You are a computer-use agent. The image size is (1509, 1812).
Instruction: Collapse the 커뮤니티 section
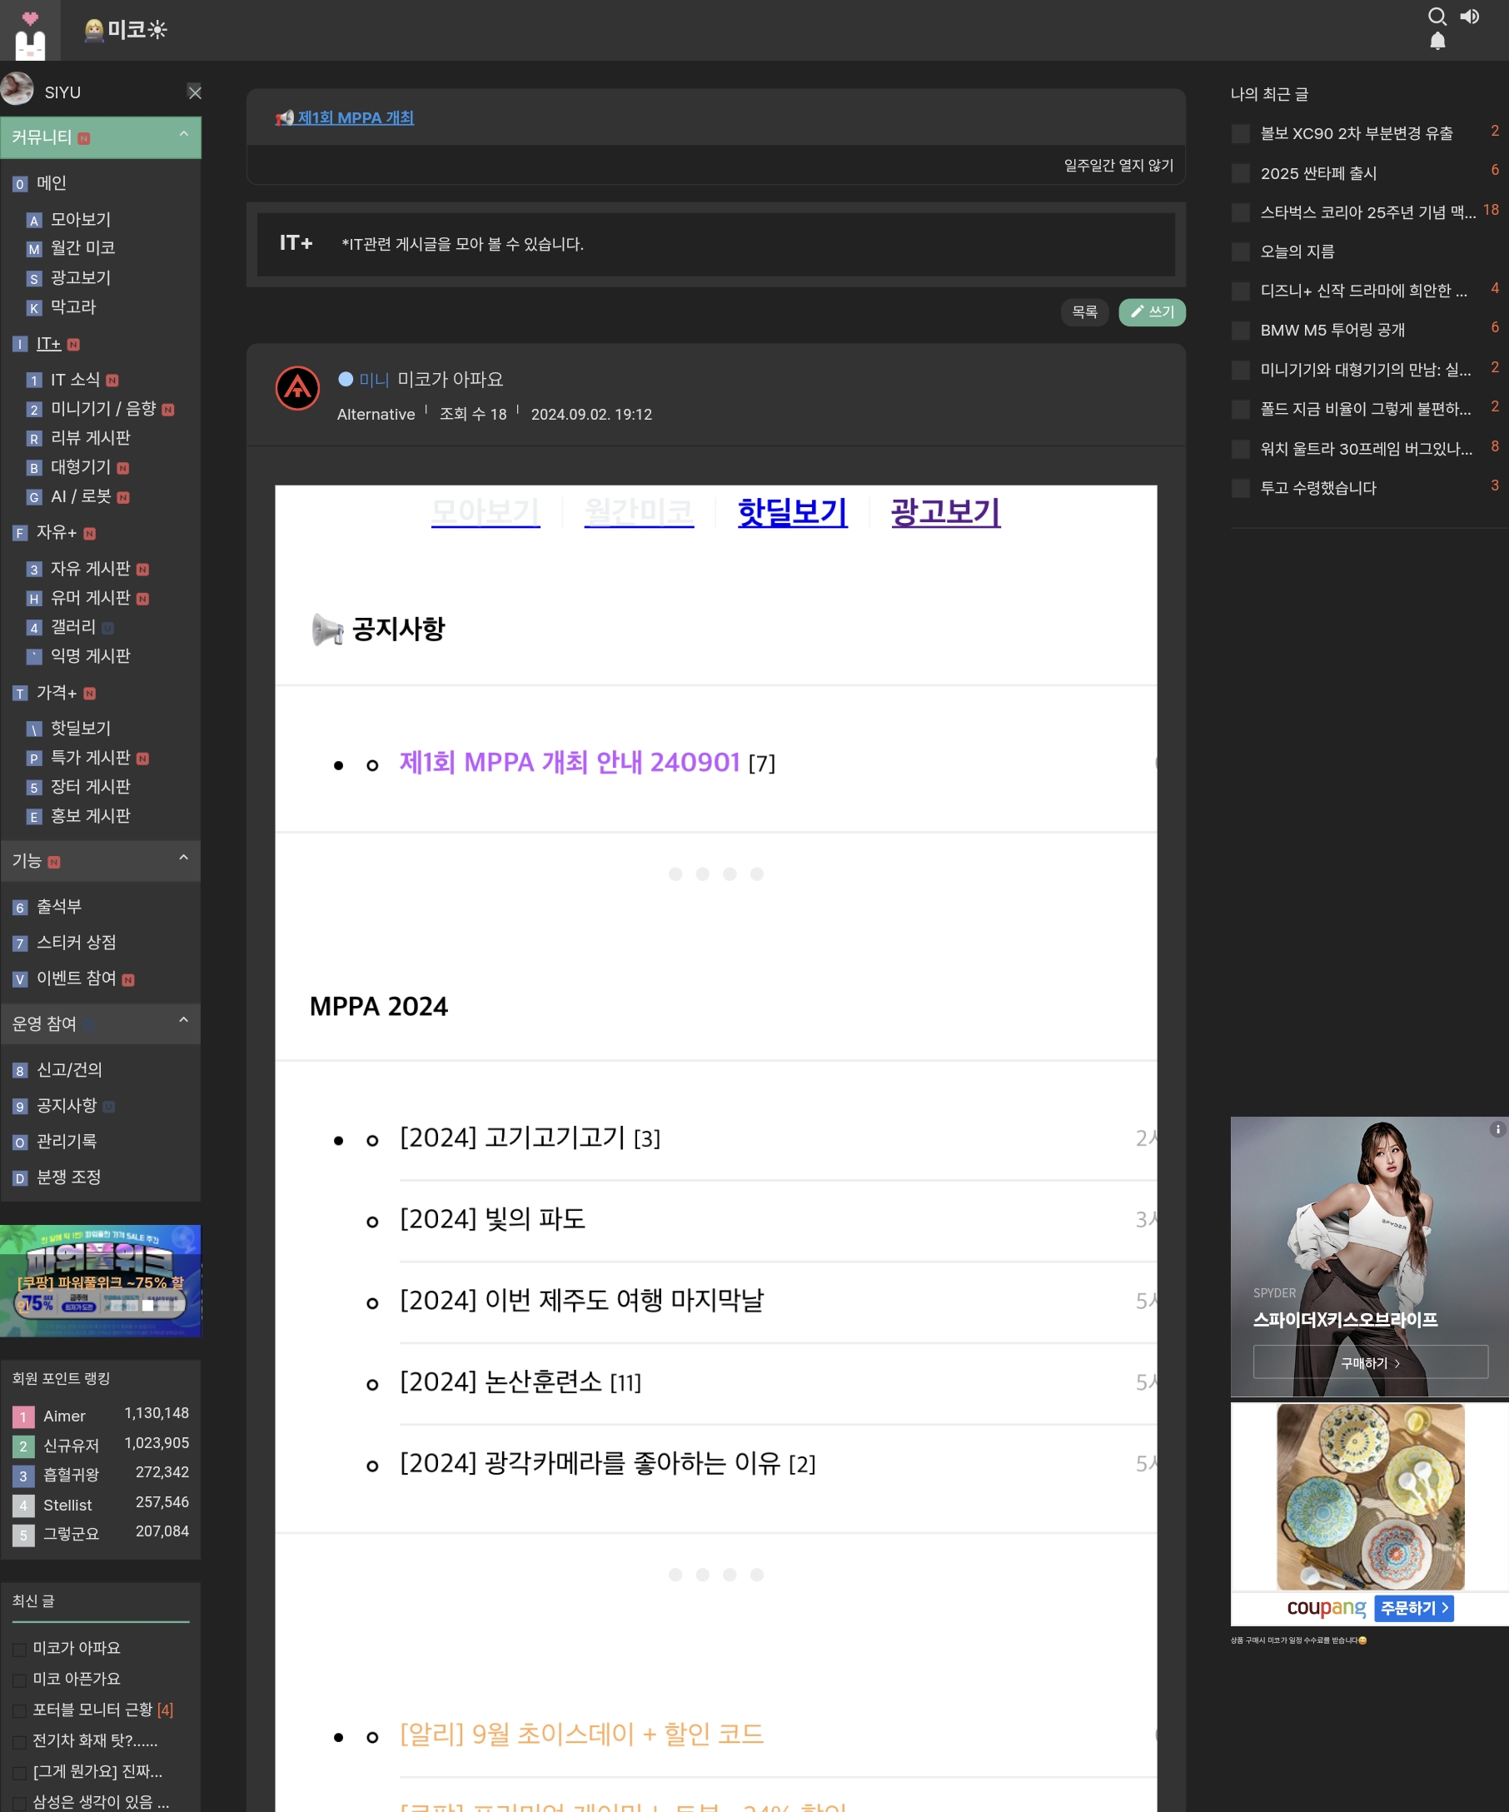(x=184, y=135)
